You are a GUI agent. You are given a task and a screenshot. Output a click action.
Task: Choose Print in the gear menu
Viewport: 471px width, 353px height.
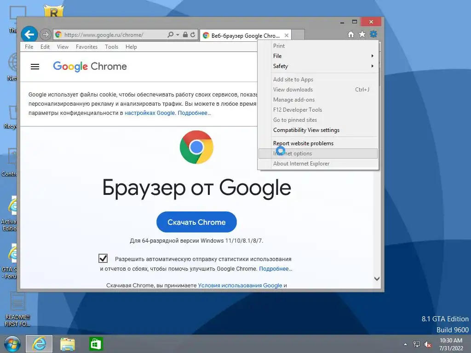[318, 46]
